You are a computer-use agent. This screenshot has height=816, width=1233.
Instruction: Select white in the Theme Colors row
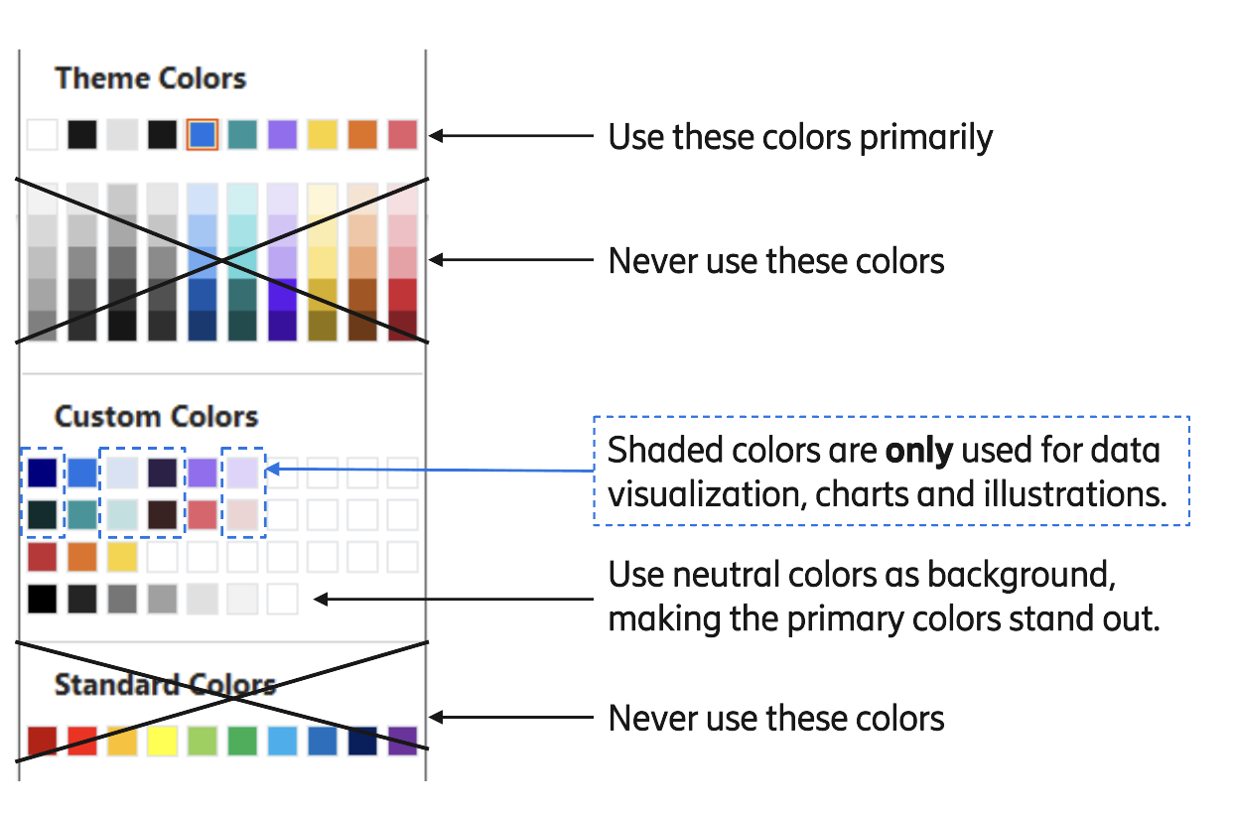(x=42, y=134)
